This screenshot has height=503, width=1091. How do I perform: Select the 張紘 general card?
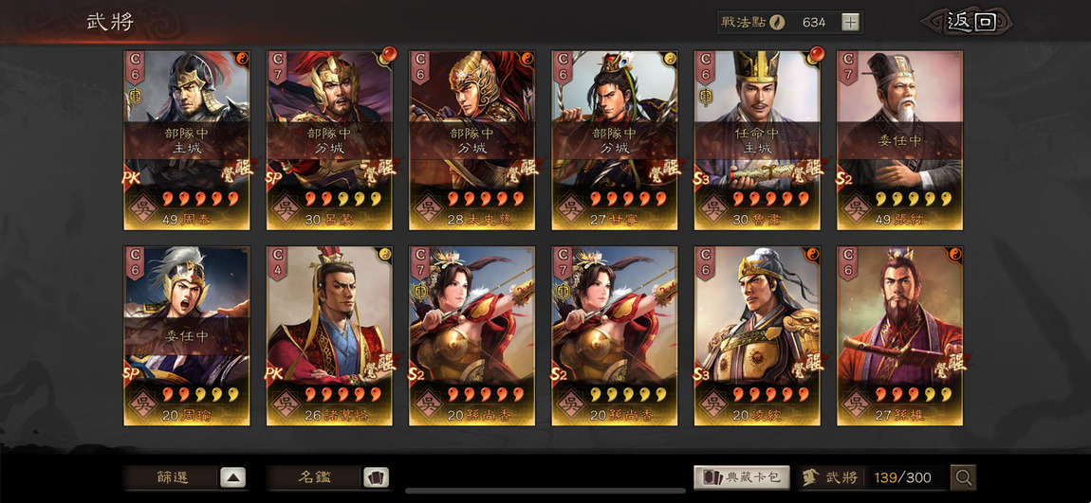[x=899, y=140]
